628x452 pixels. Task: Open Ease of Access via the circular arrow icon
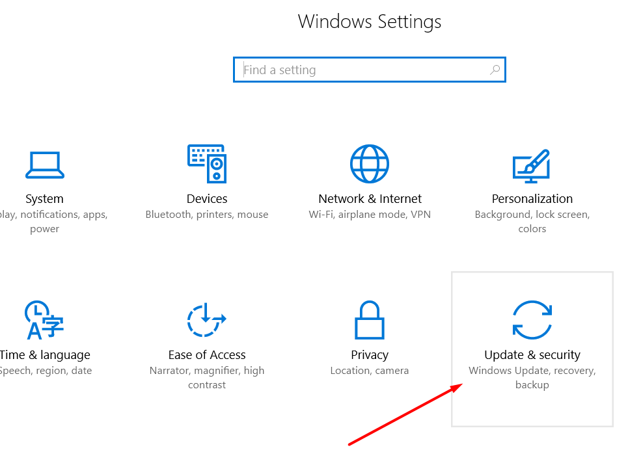(x=207, y=320)
